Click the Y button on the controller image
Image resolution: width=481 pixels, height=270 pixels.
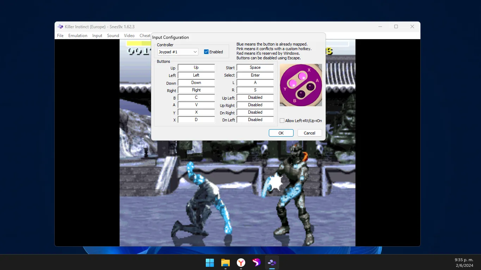(292, 83)
